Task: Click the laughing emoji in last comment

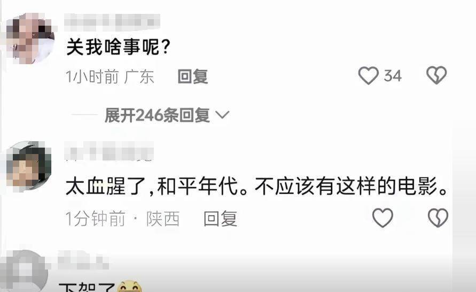Action: [x=129, y=286]
